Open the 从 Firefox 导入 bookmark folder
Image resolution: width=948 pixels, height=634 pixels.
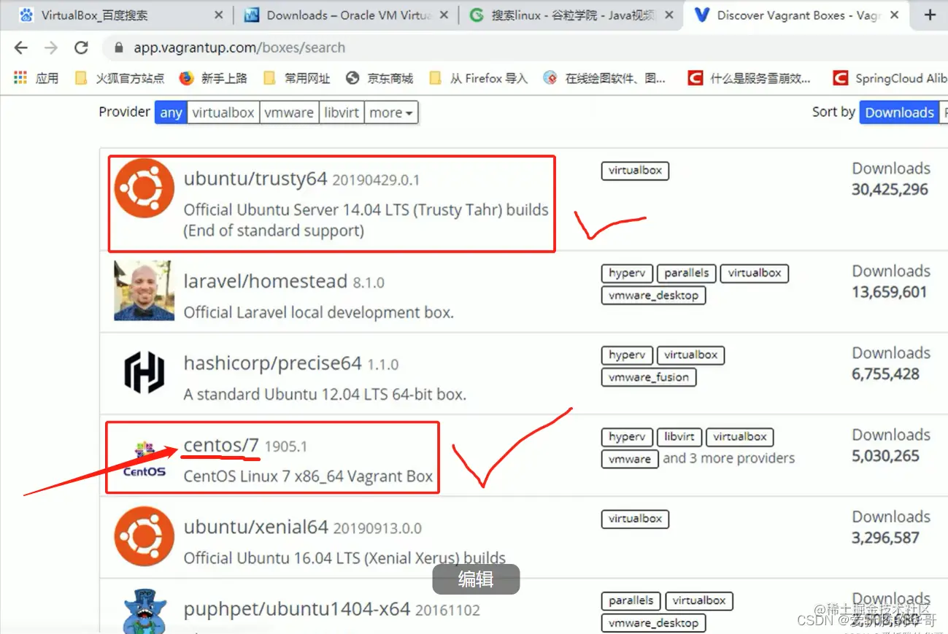tap(478, 78)
